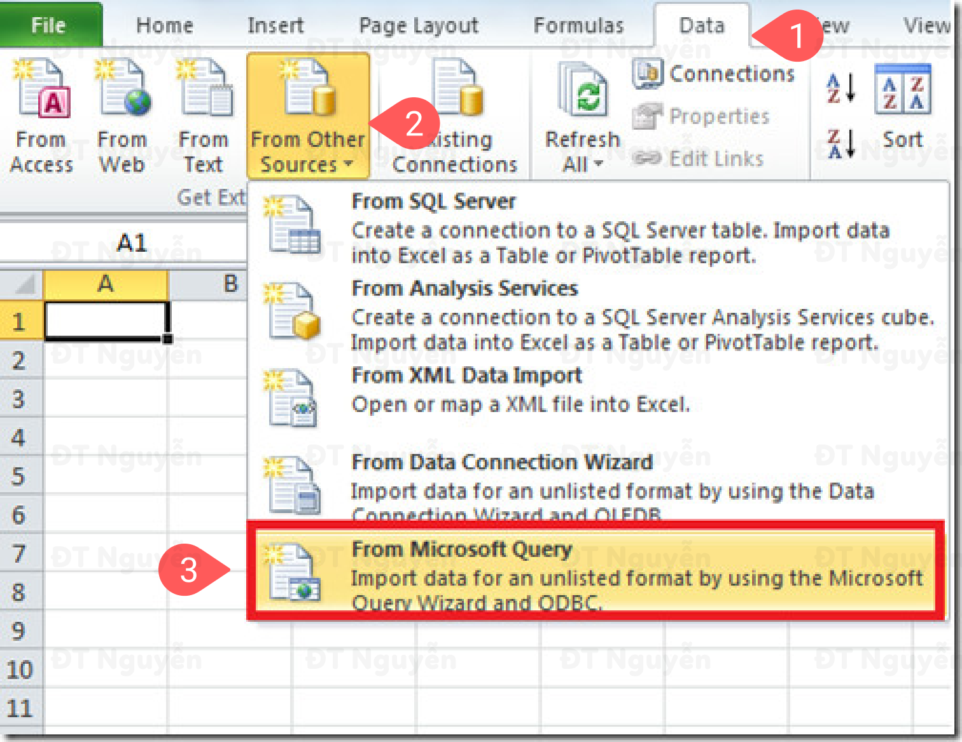Click the Name Box showing A1
Screen dimensions: 962x742
point(123,242)
